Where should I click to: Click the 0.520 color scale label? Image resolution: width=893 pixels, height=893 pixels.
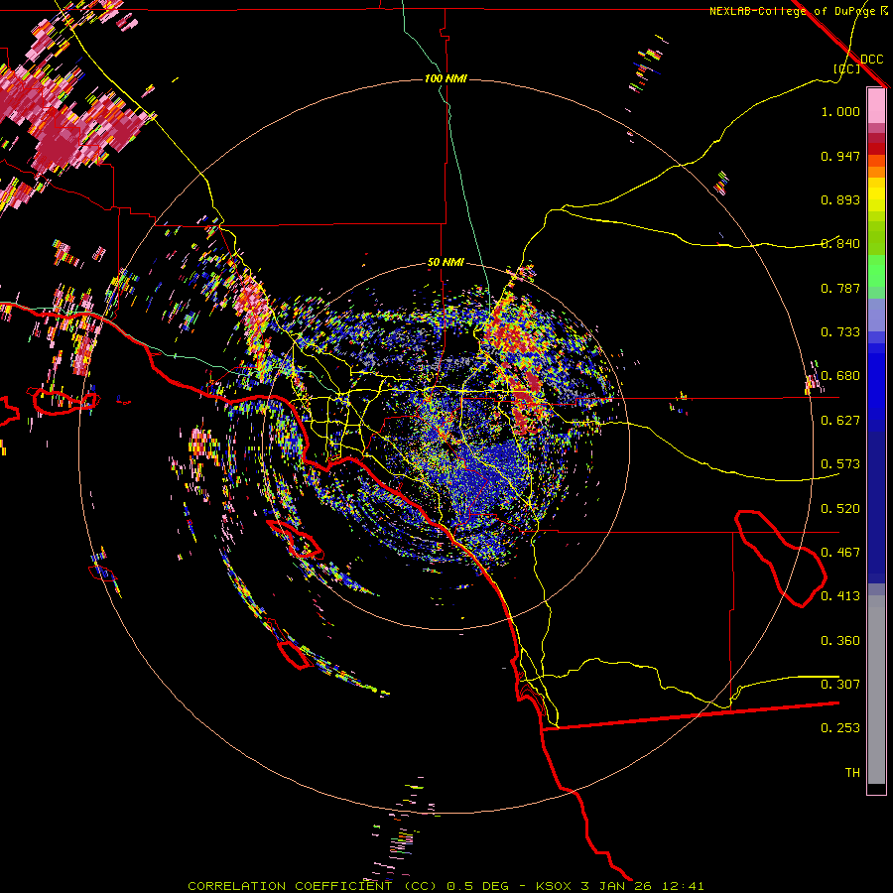840,509
